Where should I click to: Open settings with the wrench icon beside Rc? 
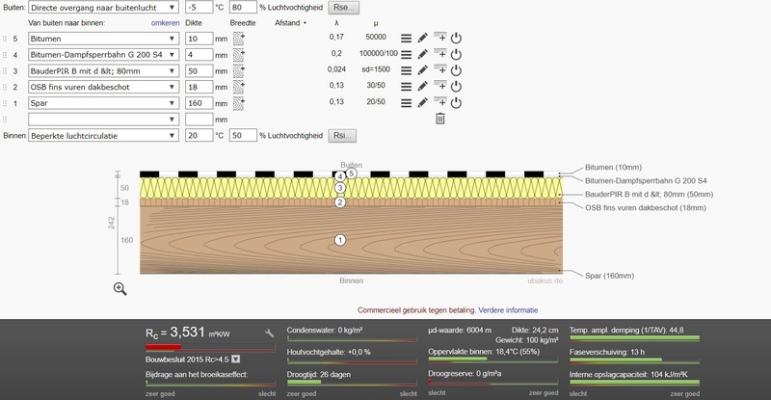(270, 333)
